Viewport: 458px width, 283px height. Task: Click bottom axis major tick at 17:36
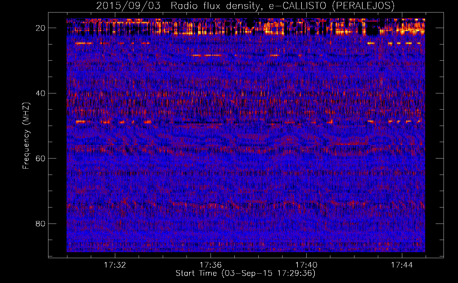[x=211, y=256]
